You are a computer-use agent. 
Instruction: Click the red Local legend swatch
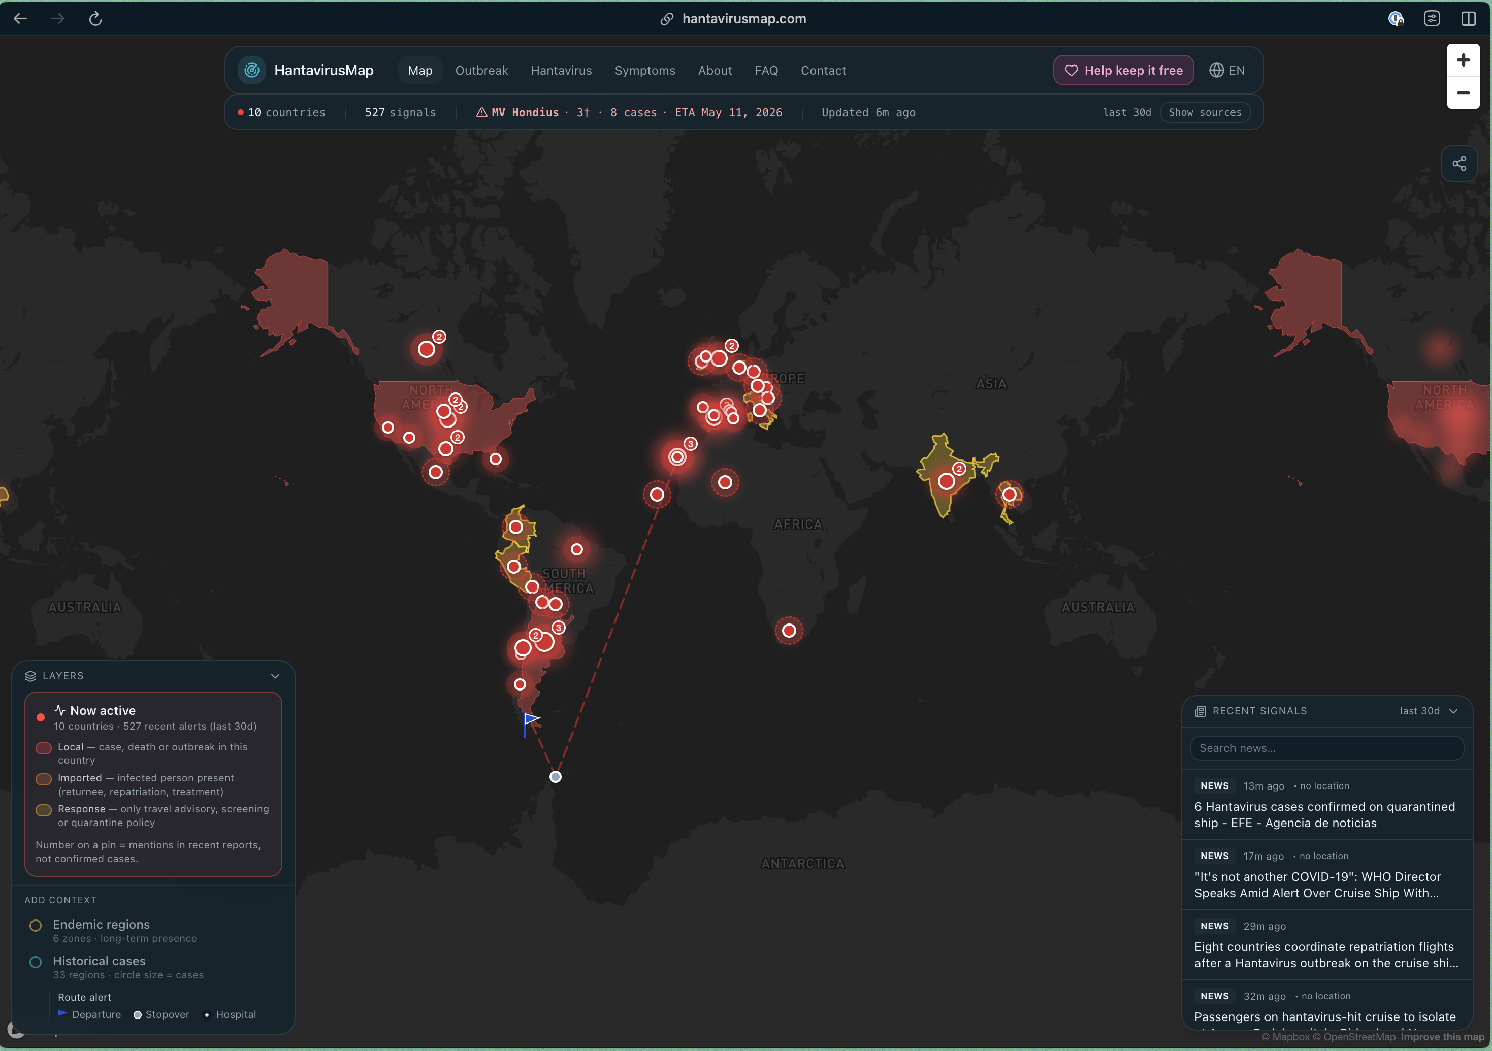(44, 748)
